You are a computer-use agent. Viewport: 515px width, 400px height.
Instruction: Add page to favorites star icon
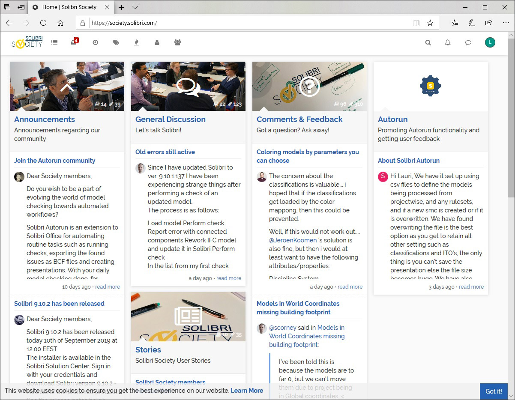coord(430,23)
